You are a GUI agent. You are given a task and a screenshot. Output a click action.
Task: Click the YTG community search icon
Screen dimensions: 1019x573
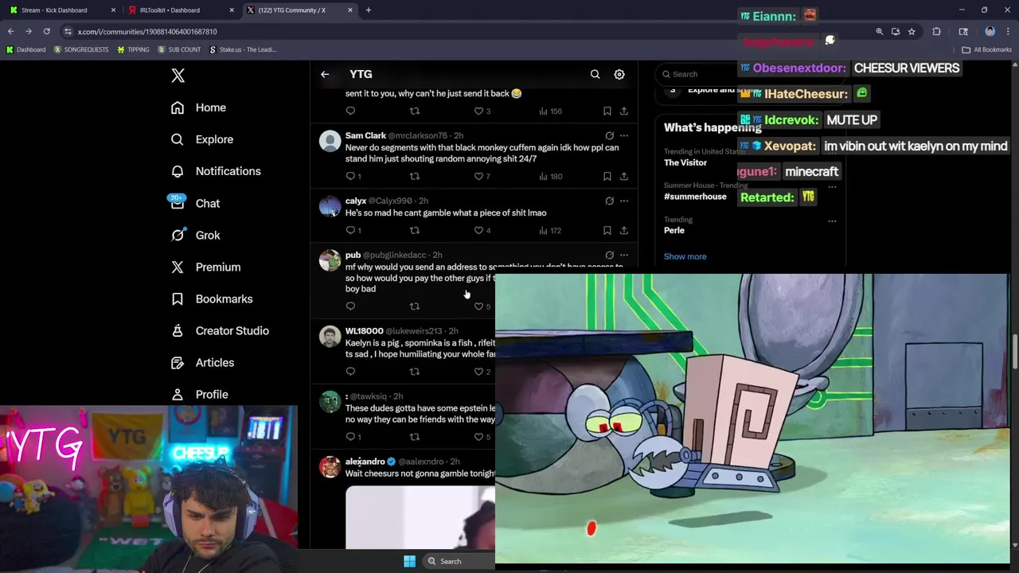[x=595, y=74]
